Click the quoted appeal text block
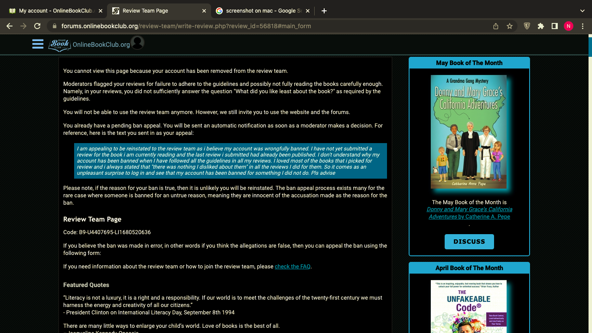Viewport: 592px width, 333px height. [x=231, y=161]
